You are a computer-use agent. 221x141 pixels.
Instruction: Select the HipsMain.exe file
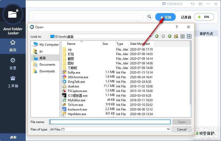(x=77, y=114)
